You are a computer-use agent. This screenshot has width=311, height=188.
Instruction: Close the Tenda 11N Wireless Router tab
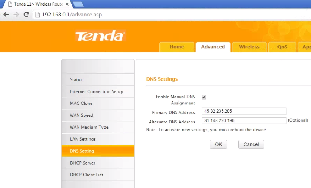tap(67, 4)
